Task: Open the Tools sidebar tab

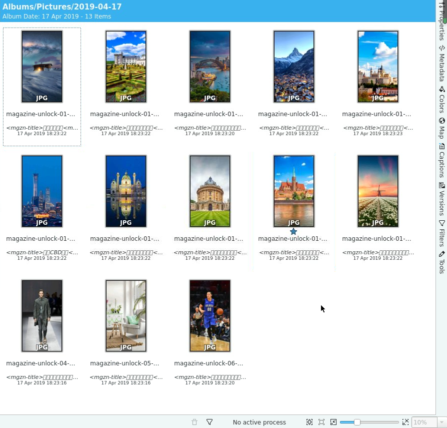Action: click(x=441, y=262)
